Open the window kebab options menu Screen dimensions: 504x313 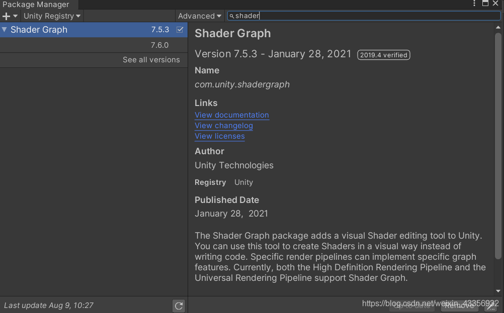pos(474,4)
